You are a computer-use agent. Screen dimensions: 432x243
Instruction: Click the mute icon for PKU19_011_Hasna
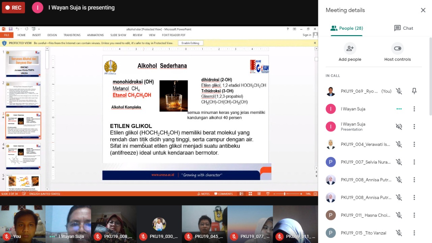coord(399,215)
